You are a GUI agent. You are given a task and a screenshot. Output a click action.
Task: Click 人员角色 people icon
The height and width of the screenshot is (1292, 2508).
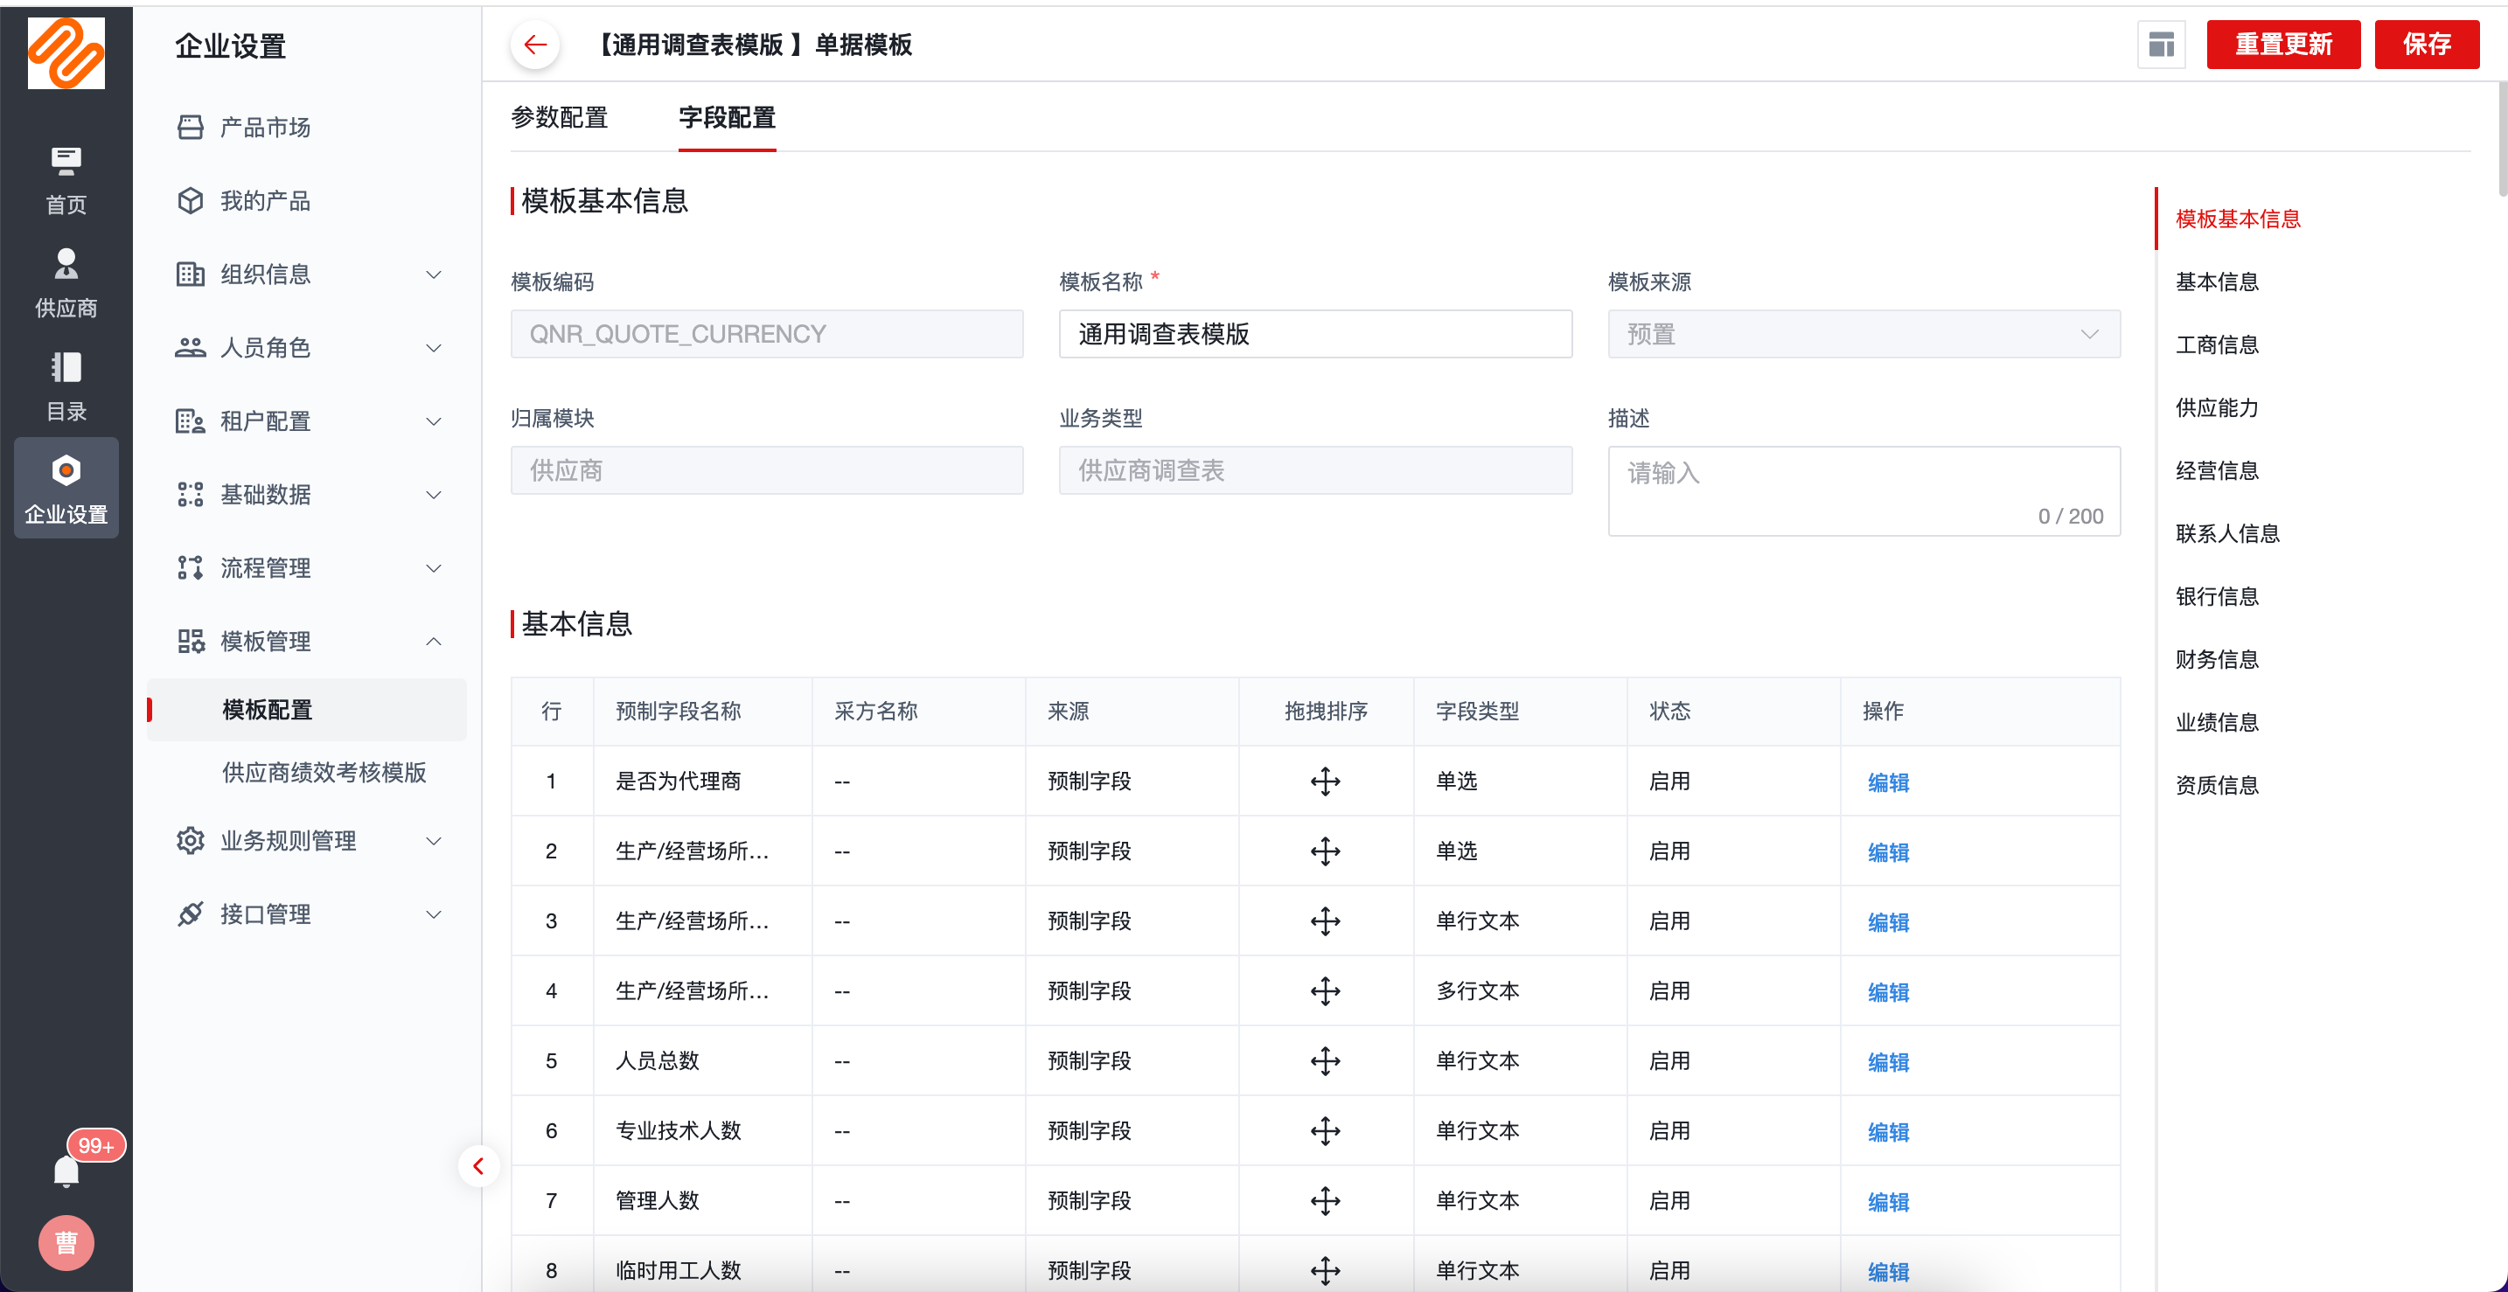(x=191, y=347)
